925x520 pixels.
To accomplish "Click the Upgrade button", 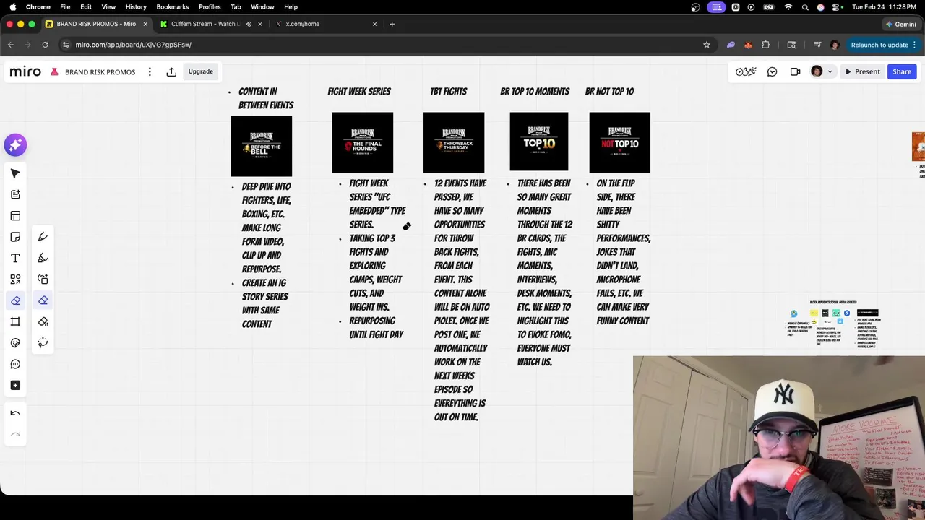I will (x=200, y=71).
